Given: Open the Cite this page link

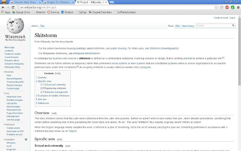Looking at the screenshot, I should point(13,120).
